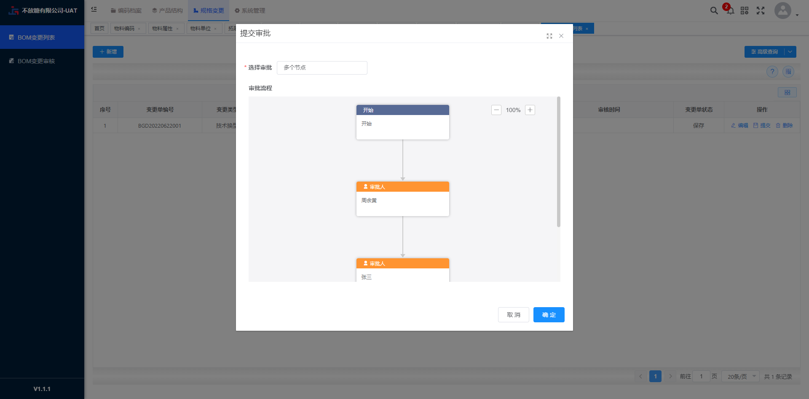Expand the user account dropdown arrow

pyautogui.click(x=797, y=15)
